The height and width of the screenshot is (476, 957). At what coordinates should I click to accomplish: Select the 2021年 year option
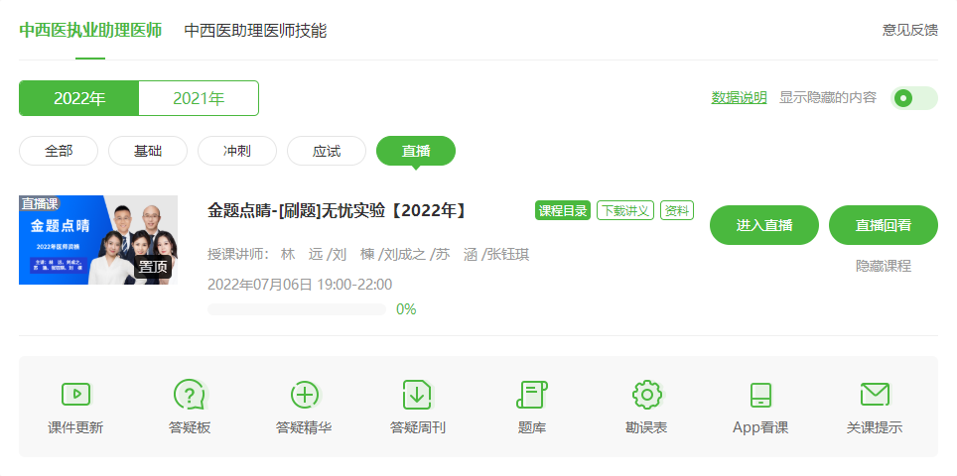[199, 98]
